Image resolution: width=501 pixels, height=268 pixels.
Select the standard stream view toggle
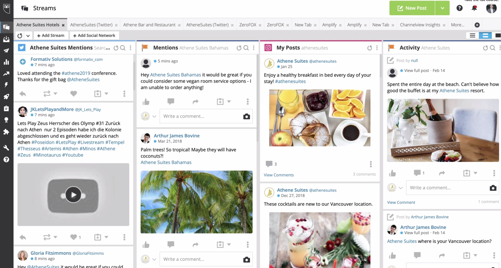485,35
